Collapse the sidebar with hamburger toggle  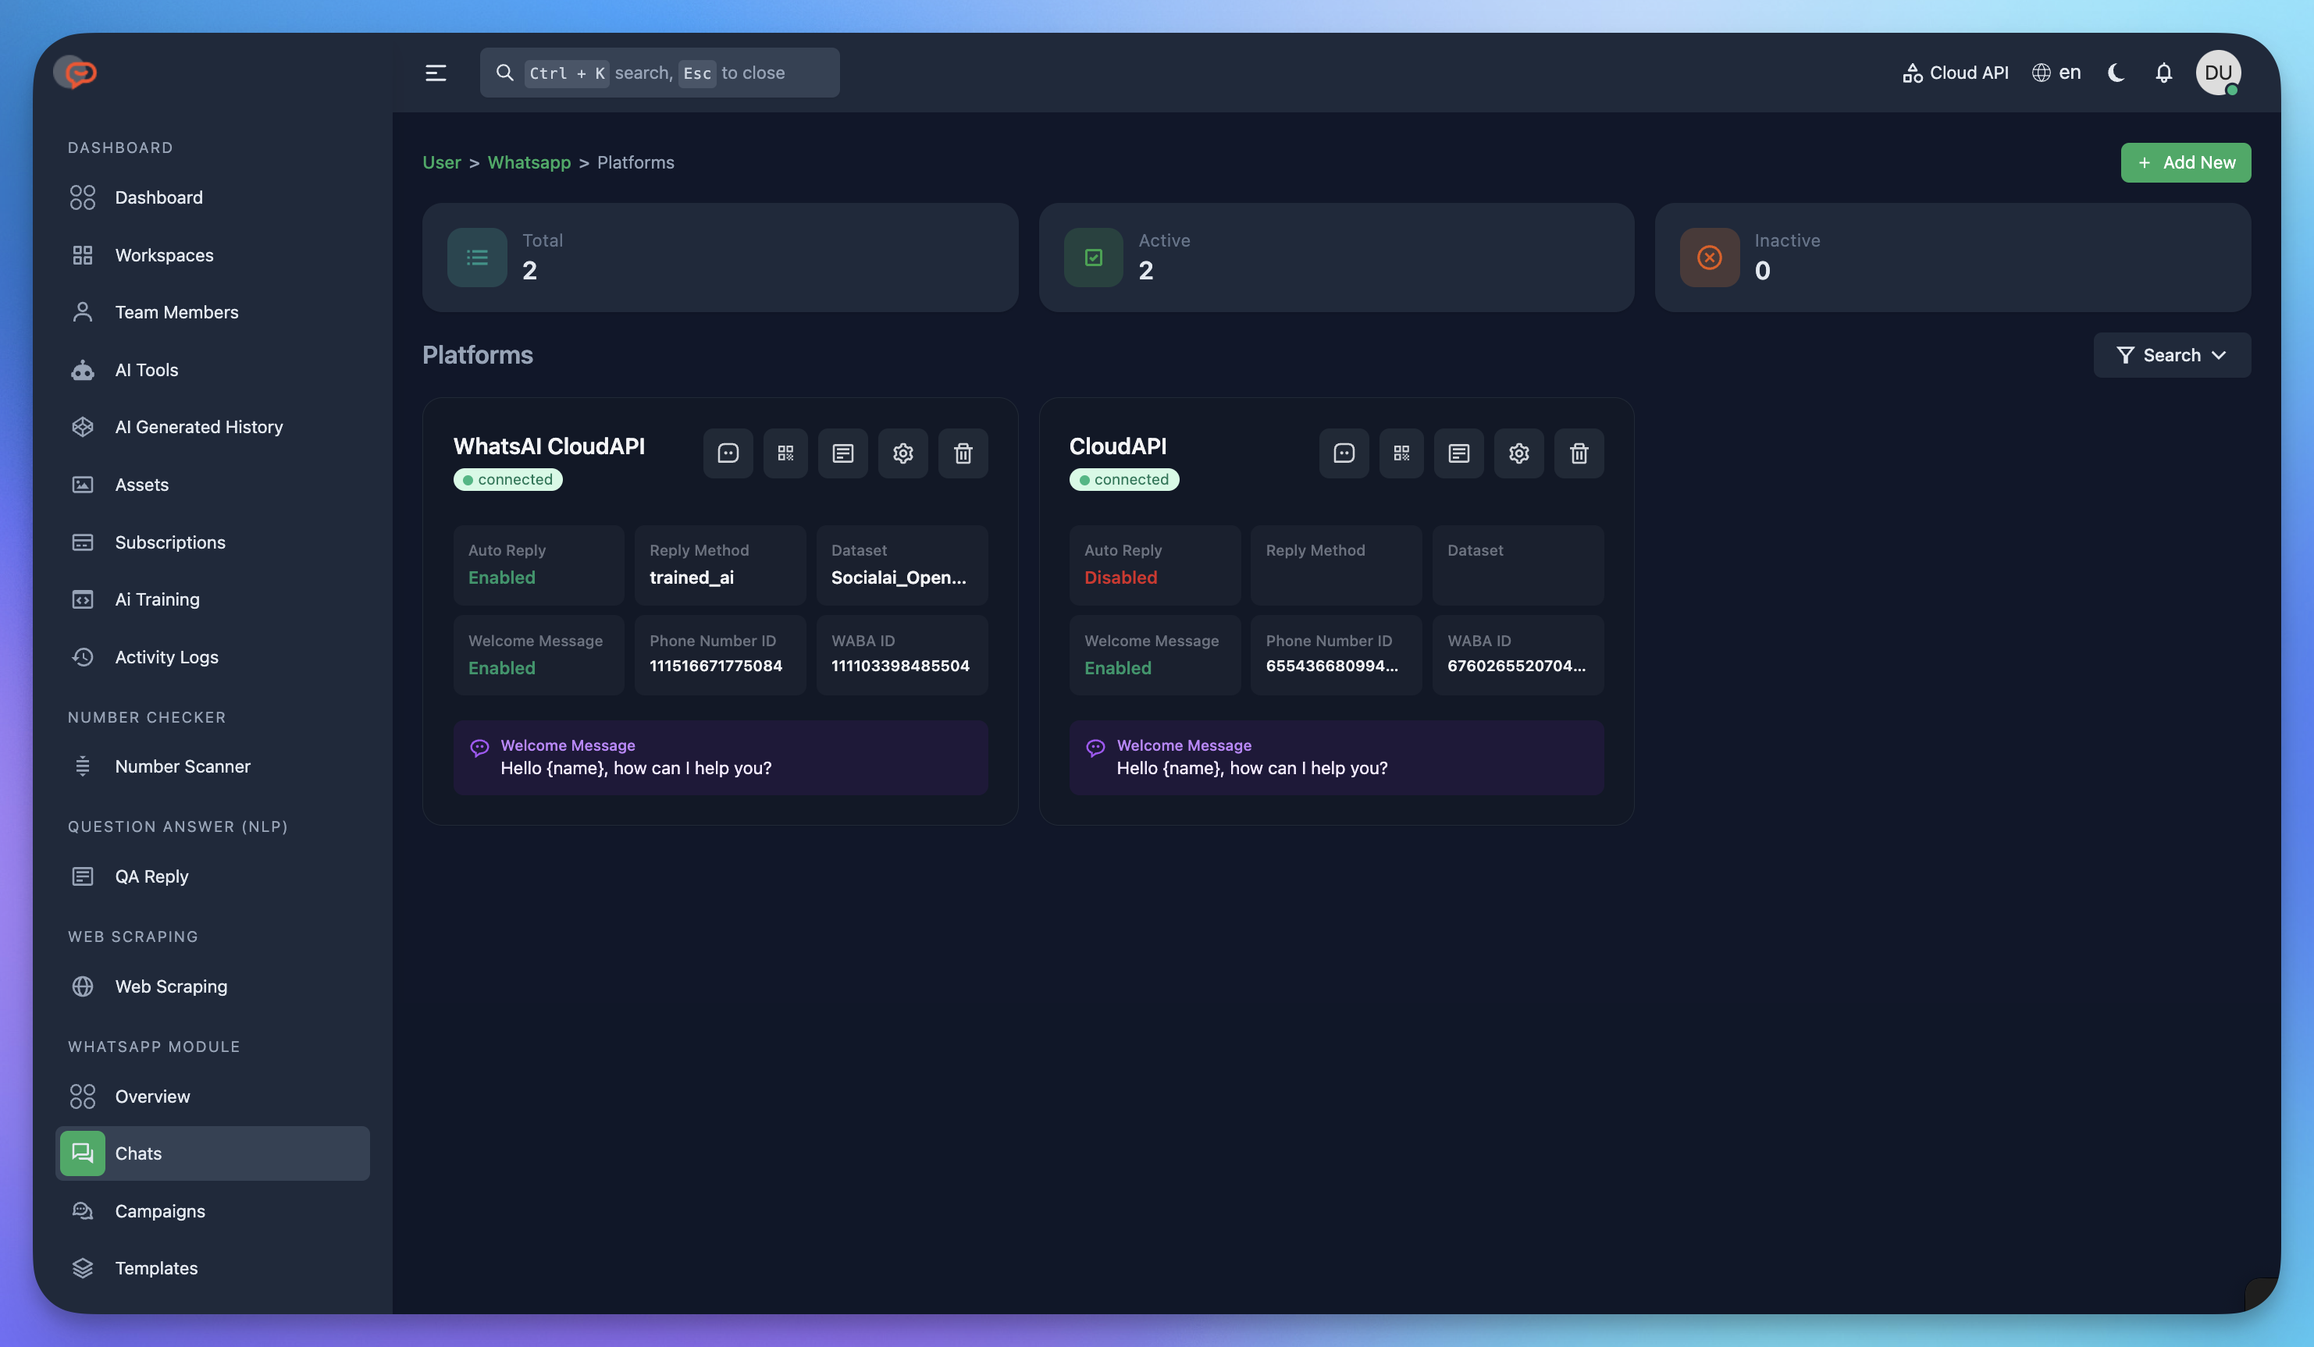point(436,73)
